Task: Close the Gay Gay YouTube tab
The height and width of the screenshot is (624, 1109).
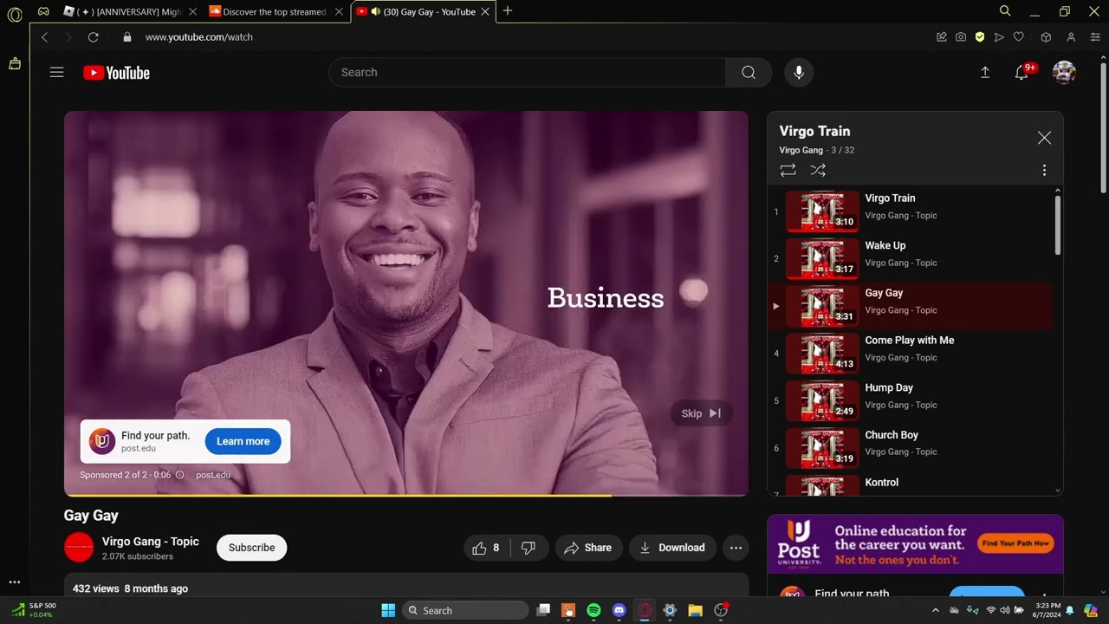Action: coord(486,11)
